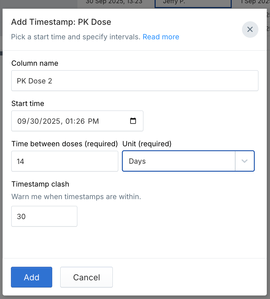Open the Start time calendar picker
This screenshot has height=299, width=270.
pyautogui.click(x=133, y=121)
